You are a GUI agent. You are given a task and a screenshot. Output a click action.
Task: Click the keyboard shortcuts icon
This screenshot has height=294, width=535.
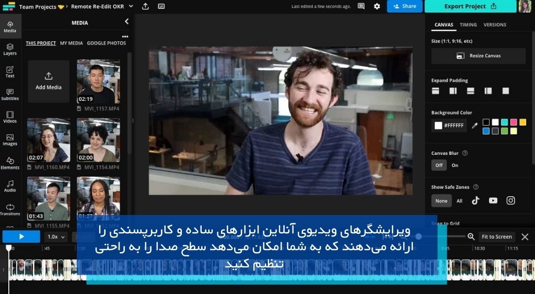161,6
